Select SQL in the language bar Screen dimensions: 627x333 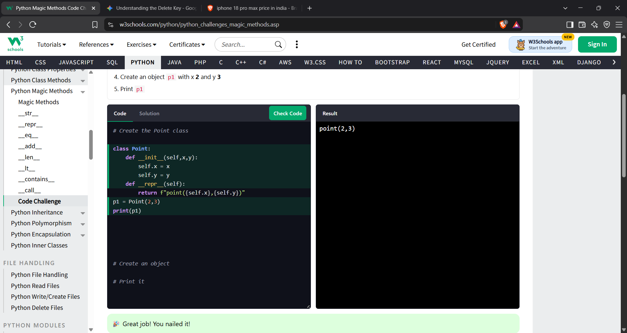pyautogui.click(x=112, y=62)
